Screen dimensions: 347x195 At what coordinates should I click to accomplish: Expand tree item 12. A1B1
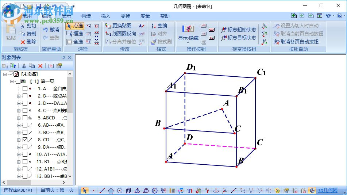click(x=19, y=169)
